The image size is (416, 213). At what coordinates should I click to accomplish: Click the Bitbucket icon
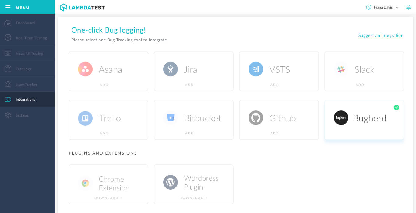[x=171, y=118]
